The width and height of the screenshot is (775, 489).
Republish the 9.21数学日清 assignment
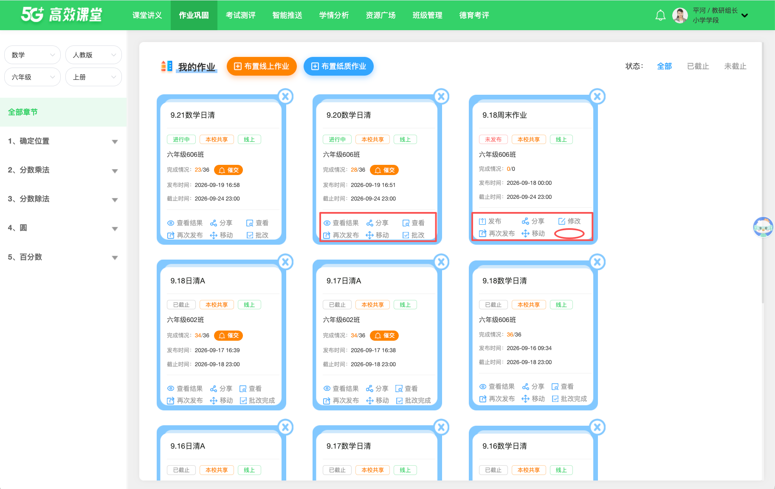click(x=185, y=235)
